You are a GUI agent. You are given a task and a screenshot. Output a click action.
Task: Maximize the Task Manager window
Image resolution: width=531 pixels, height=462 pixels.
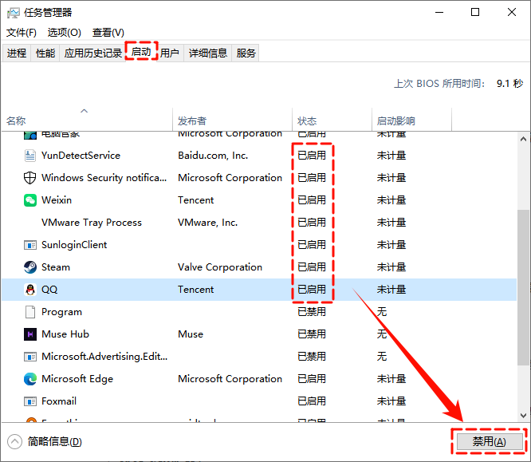coord(475,13)
